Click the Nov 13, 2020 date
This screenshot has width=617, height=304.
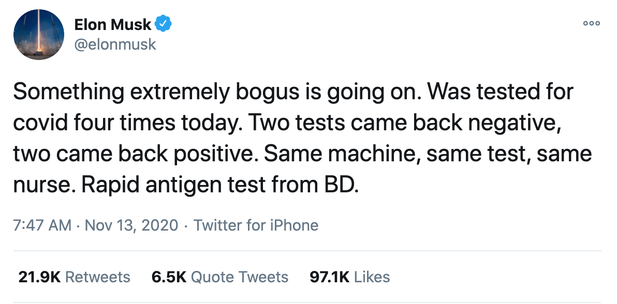pyautogui.click(x=131, y=225)
